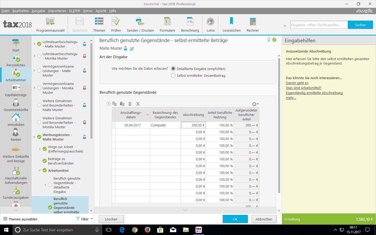Open the Sonderausgaben section
376x235 pixels.
click(16, 193)
